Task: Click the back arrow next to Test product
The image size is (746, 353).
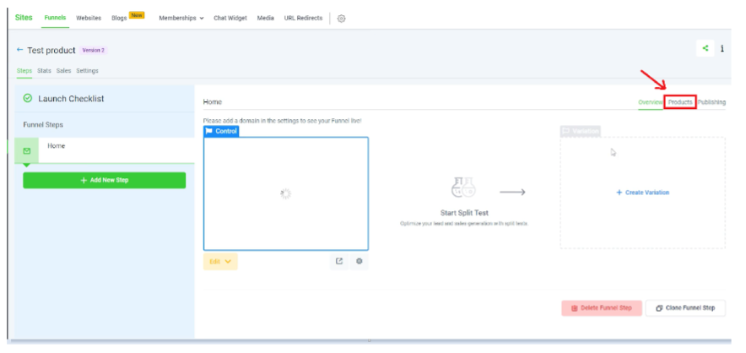Action: [x=20, y=51]
